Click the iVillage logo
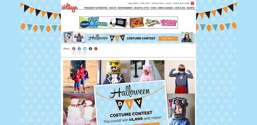 pos(70,8)
